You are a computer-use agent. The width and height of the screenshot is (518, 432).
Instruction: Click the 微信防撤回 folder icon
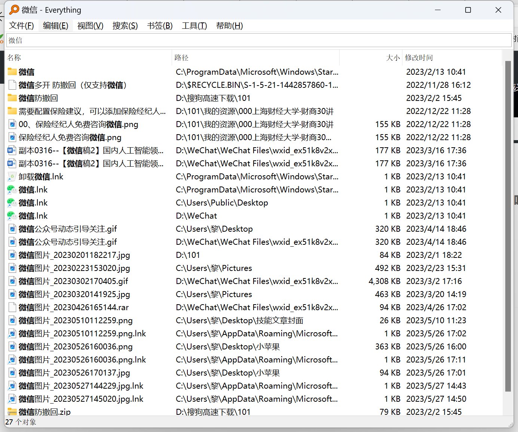(12, 98)
